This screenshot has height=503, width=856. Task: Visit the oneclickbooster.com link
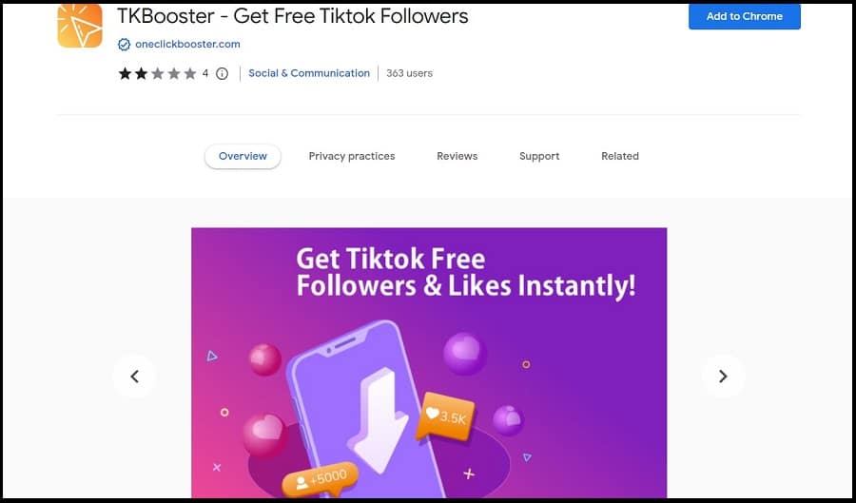pos(187,44)
